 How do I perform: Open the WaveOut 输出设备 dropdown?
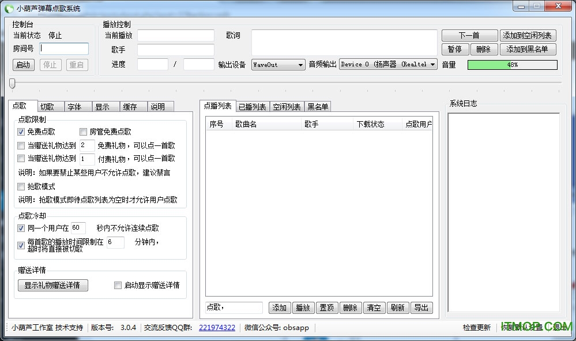[x=278, y=65]
